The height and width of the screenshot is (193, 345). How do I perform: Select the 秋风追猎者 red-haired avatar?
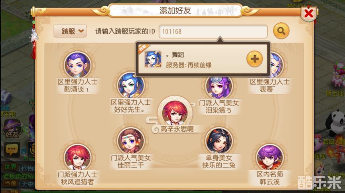click(77, 158)
